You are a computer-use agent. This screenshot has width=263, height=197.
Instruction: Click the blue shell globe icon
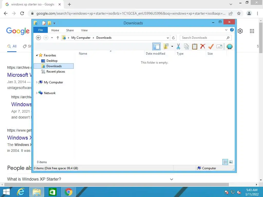coord(229,46)
